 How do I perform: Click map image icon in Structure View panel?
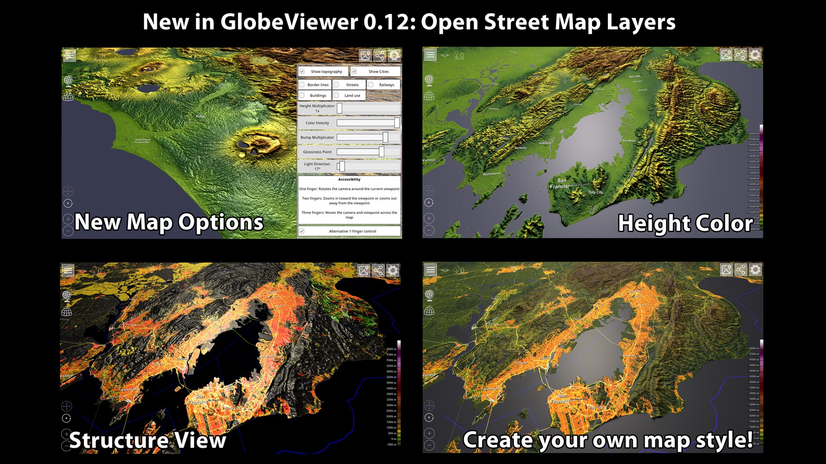(x=364, y=270)
